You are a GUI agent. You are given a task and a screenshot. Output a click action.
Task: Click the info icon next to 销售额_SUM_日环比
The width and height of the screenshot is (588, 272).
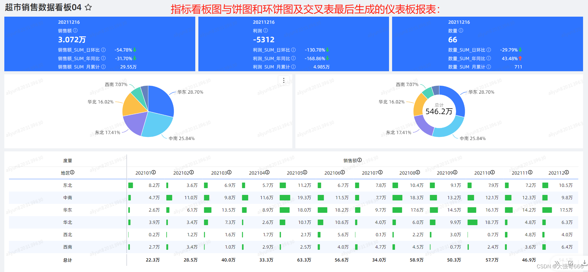coord(104,50)
